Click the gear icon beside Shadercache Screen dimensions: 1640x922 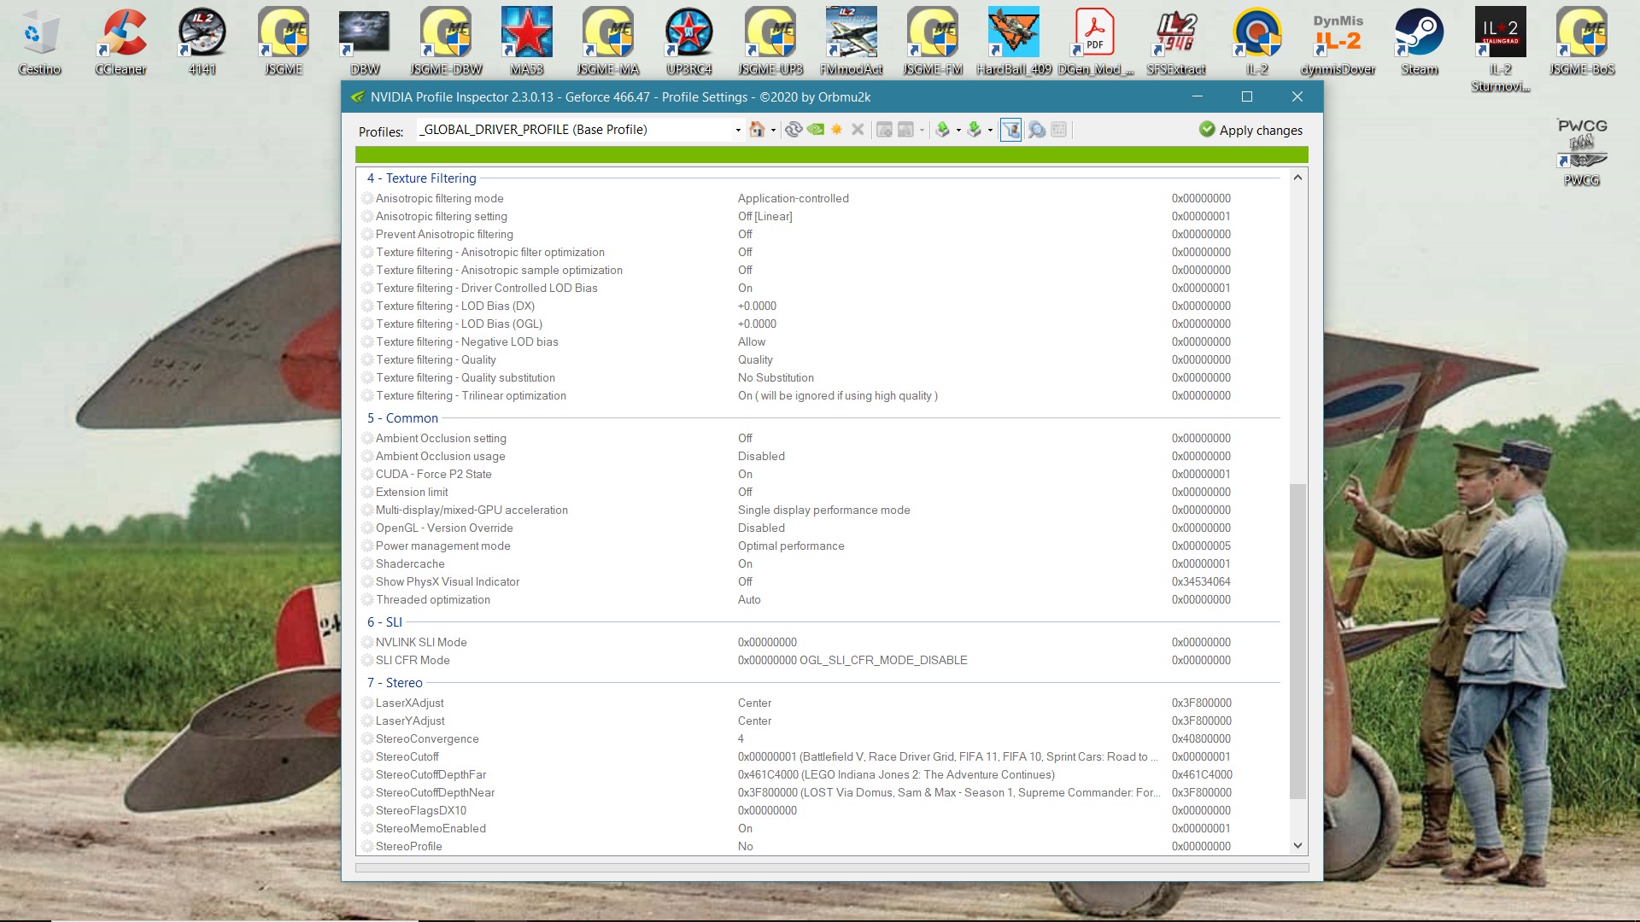click(367, 563)
